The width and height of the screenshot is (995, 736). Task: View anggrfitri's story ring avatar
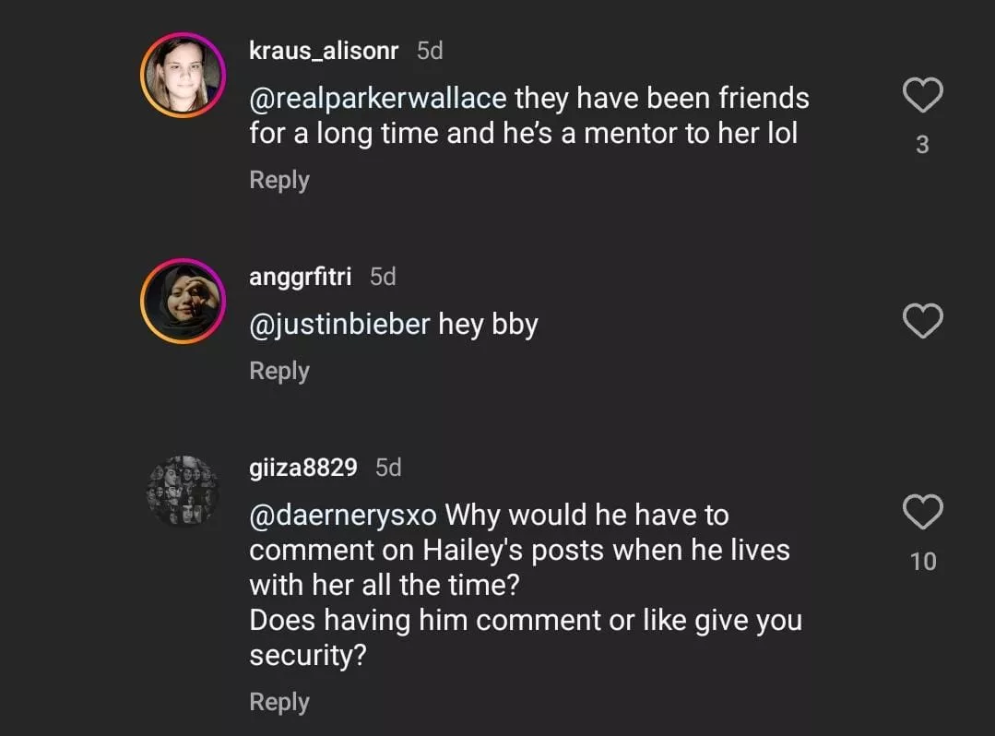click(x=183, y=302)
